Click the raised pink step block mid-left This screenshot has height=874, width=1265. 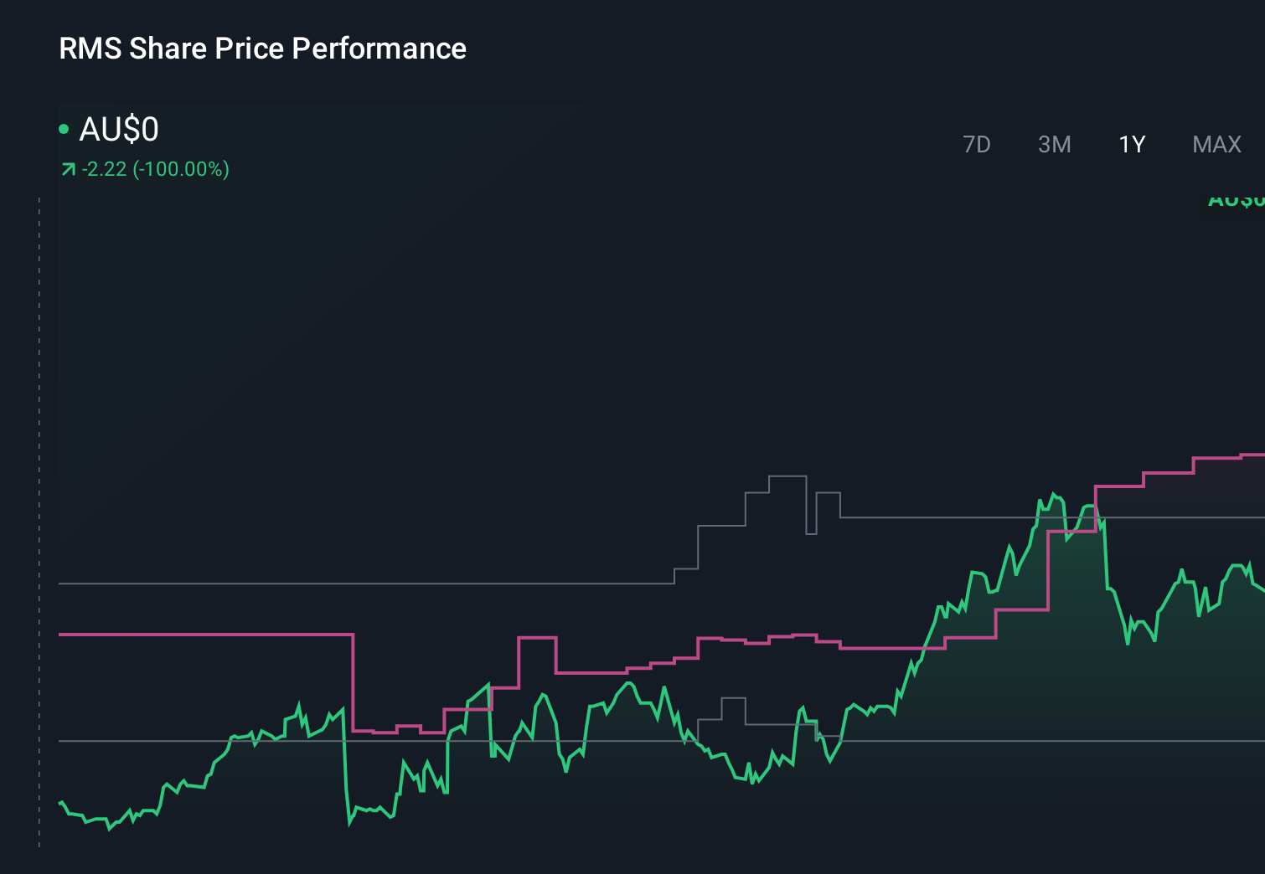(x=537, y=638)
